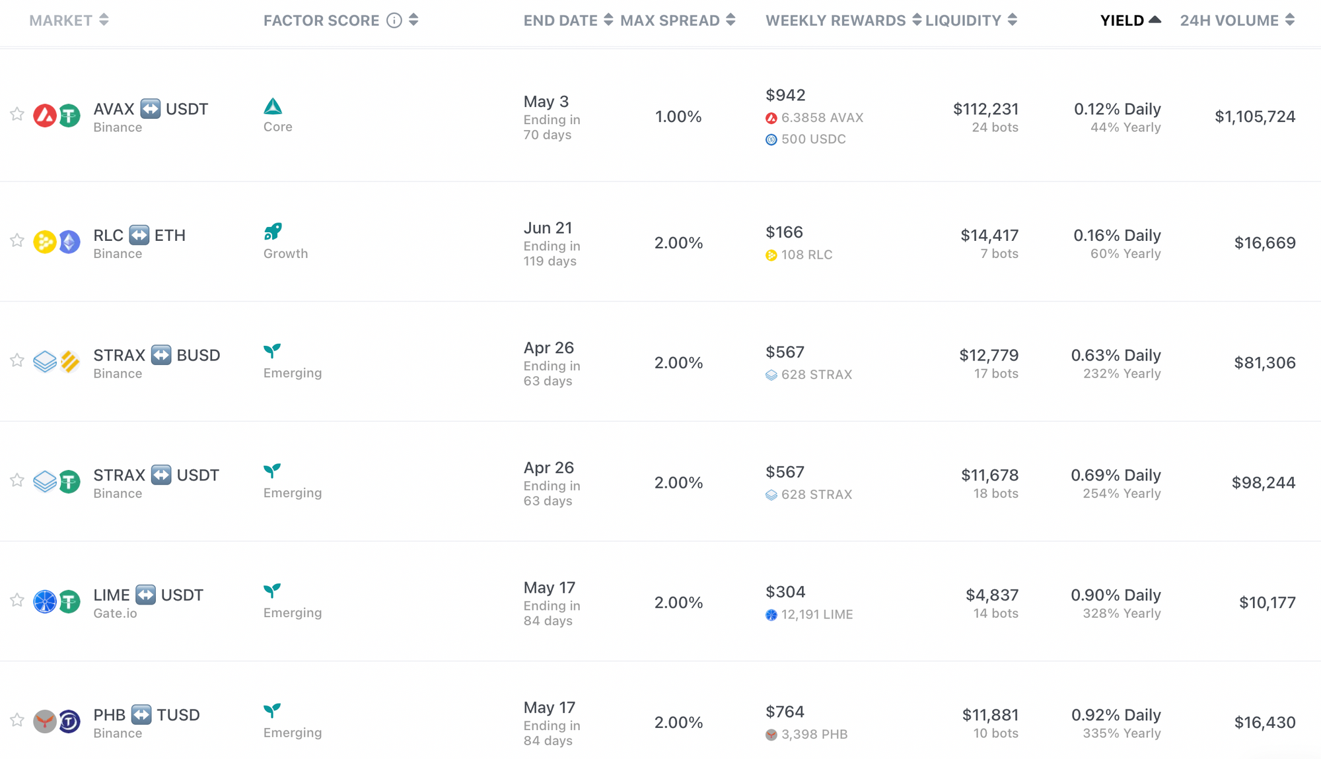Click the PHB token logo
The width and height of the screenshot is (1321, 759).
coord(45,721)
